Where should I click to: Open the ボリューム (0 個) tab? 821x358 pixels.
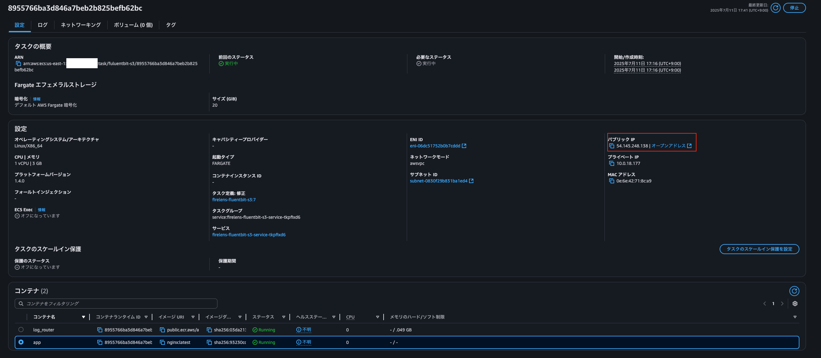(x=133, y=25)
